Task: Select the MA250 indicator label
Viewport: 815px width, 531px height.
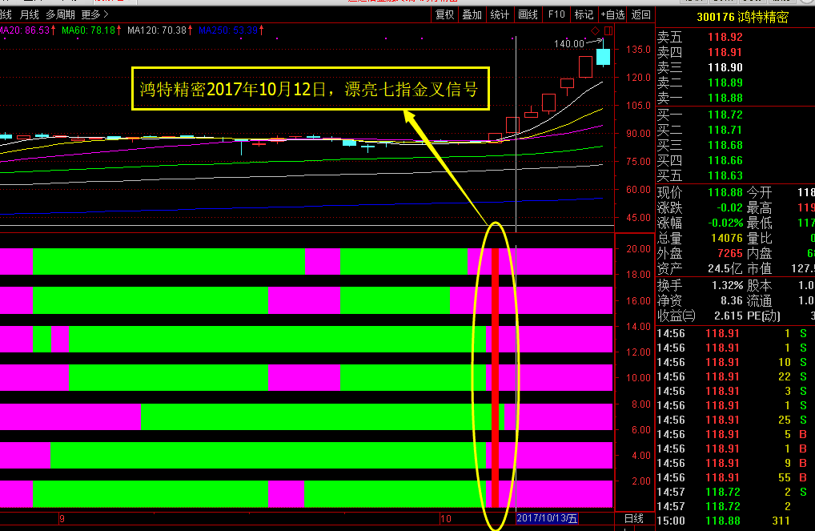Action: click(231, 30)
